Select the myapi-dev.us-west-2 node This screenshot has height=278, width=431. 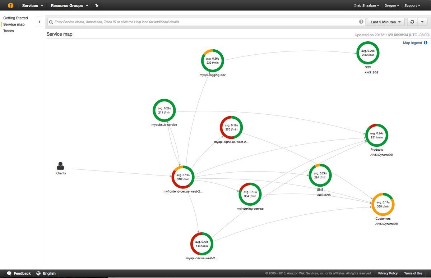tap(201, 244)
